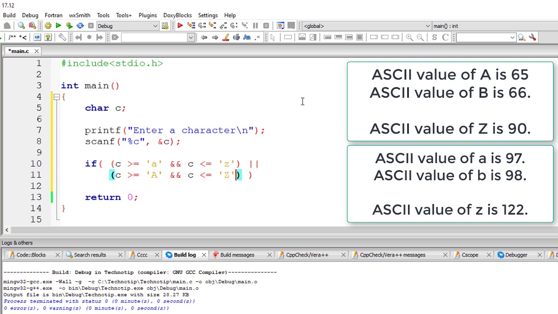Close the Build log tab

[x=203, y=255]
